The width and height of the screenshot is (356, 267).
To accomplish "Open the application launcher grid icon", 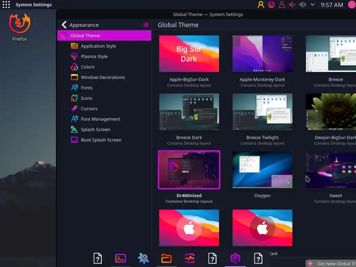I will tap(6, 5).
